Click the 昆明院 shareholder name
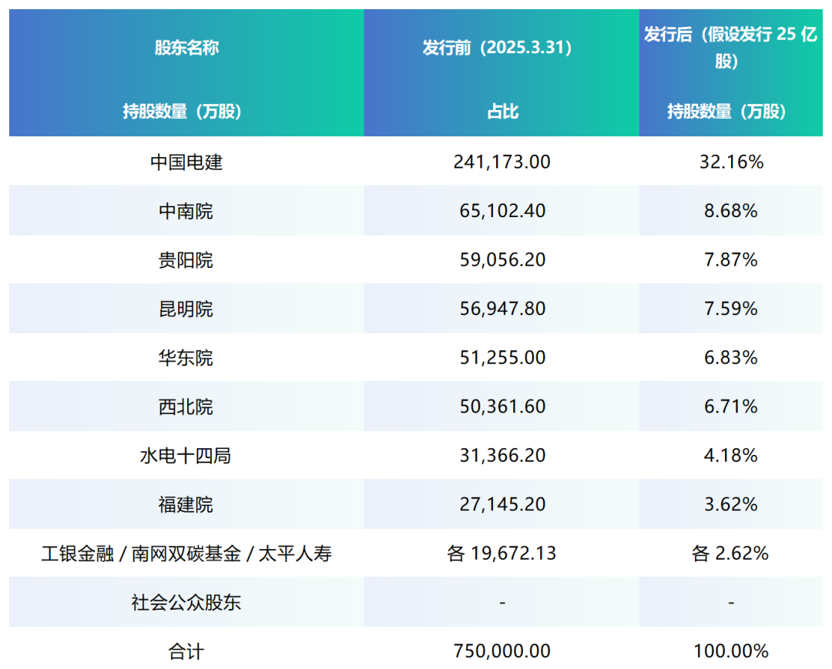 (x=186, y=309)
